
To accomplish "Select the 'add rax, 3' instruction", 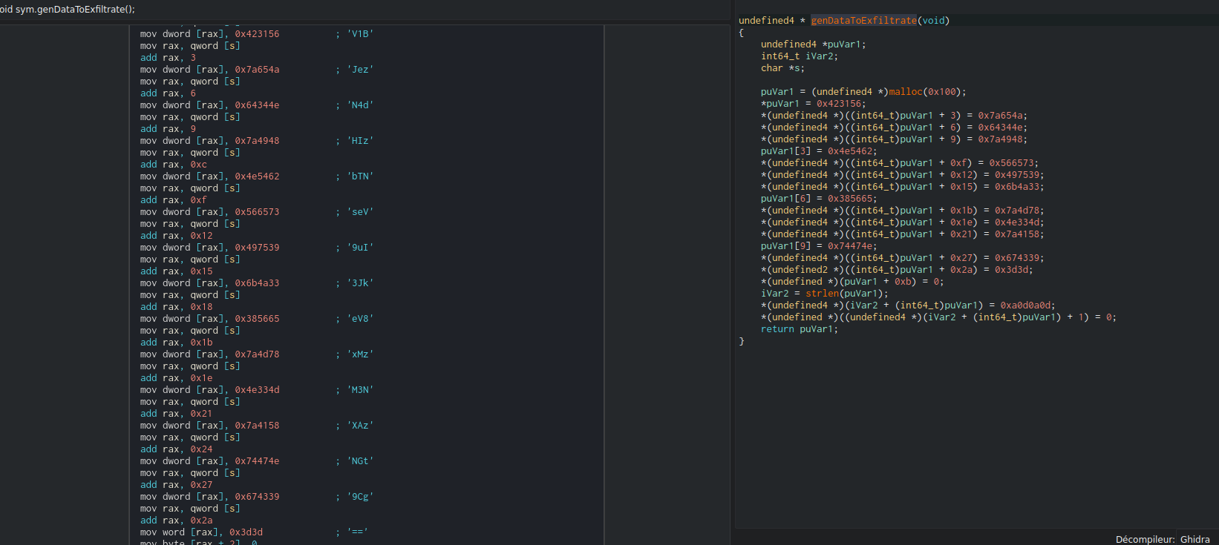I will (x=168, y=58).
